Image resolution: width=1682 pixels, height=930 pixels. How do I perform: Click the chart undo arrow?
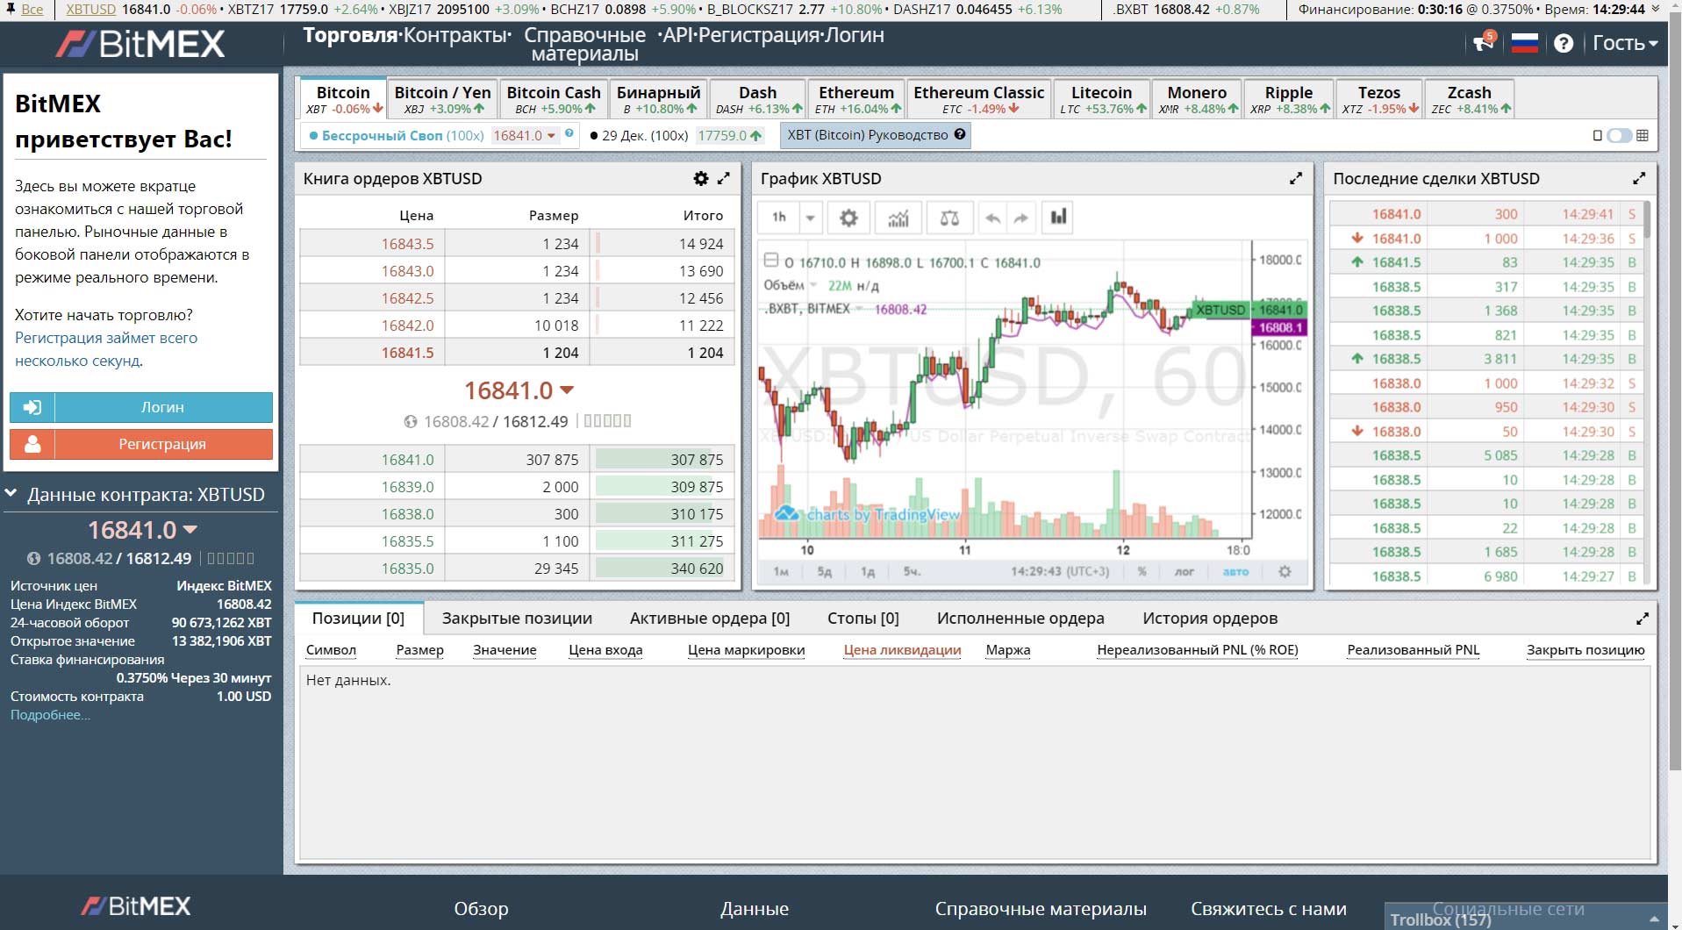(992, 218)
